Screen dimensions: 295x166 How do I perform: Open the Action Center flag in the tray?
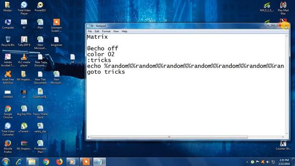tap(258, 162)
